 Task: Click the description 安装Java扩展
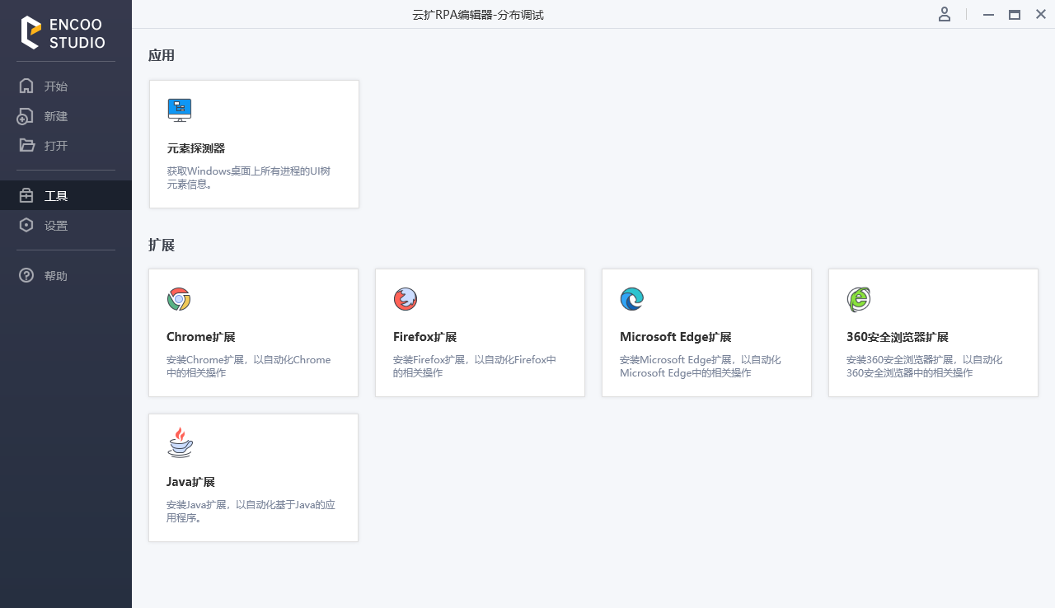pyautogui.click(x=251, y=512)
